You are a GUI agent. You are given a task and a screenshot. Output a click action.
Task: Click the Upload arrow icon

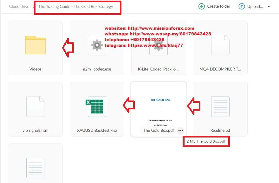pos(242,6)
